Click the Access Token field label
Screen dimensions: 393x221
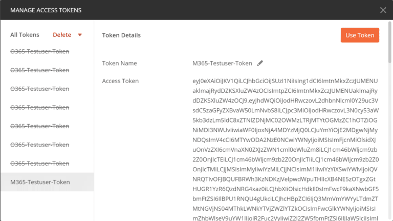pos(120,81)
